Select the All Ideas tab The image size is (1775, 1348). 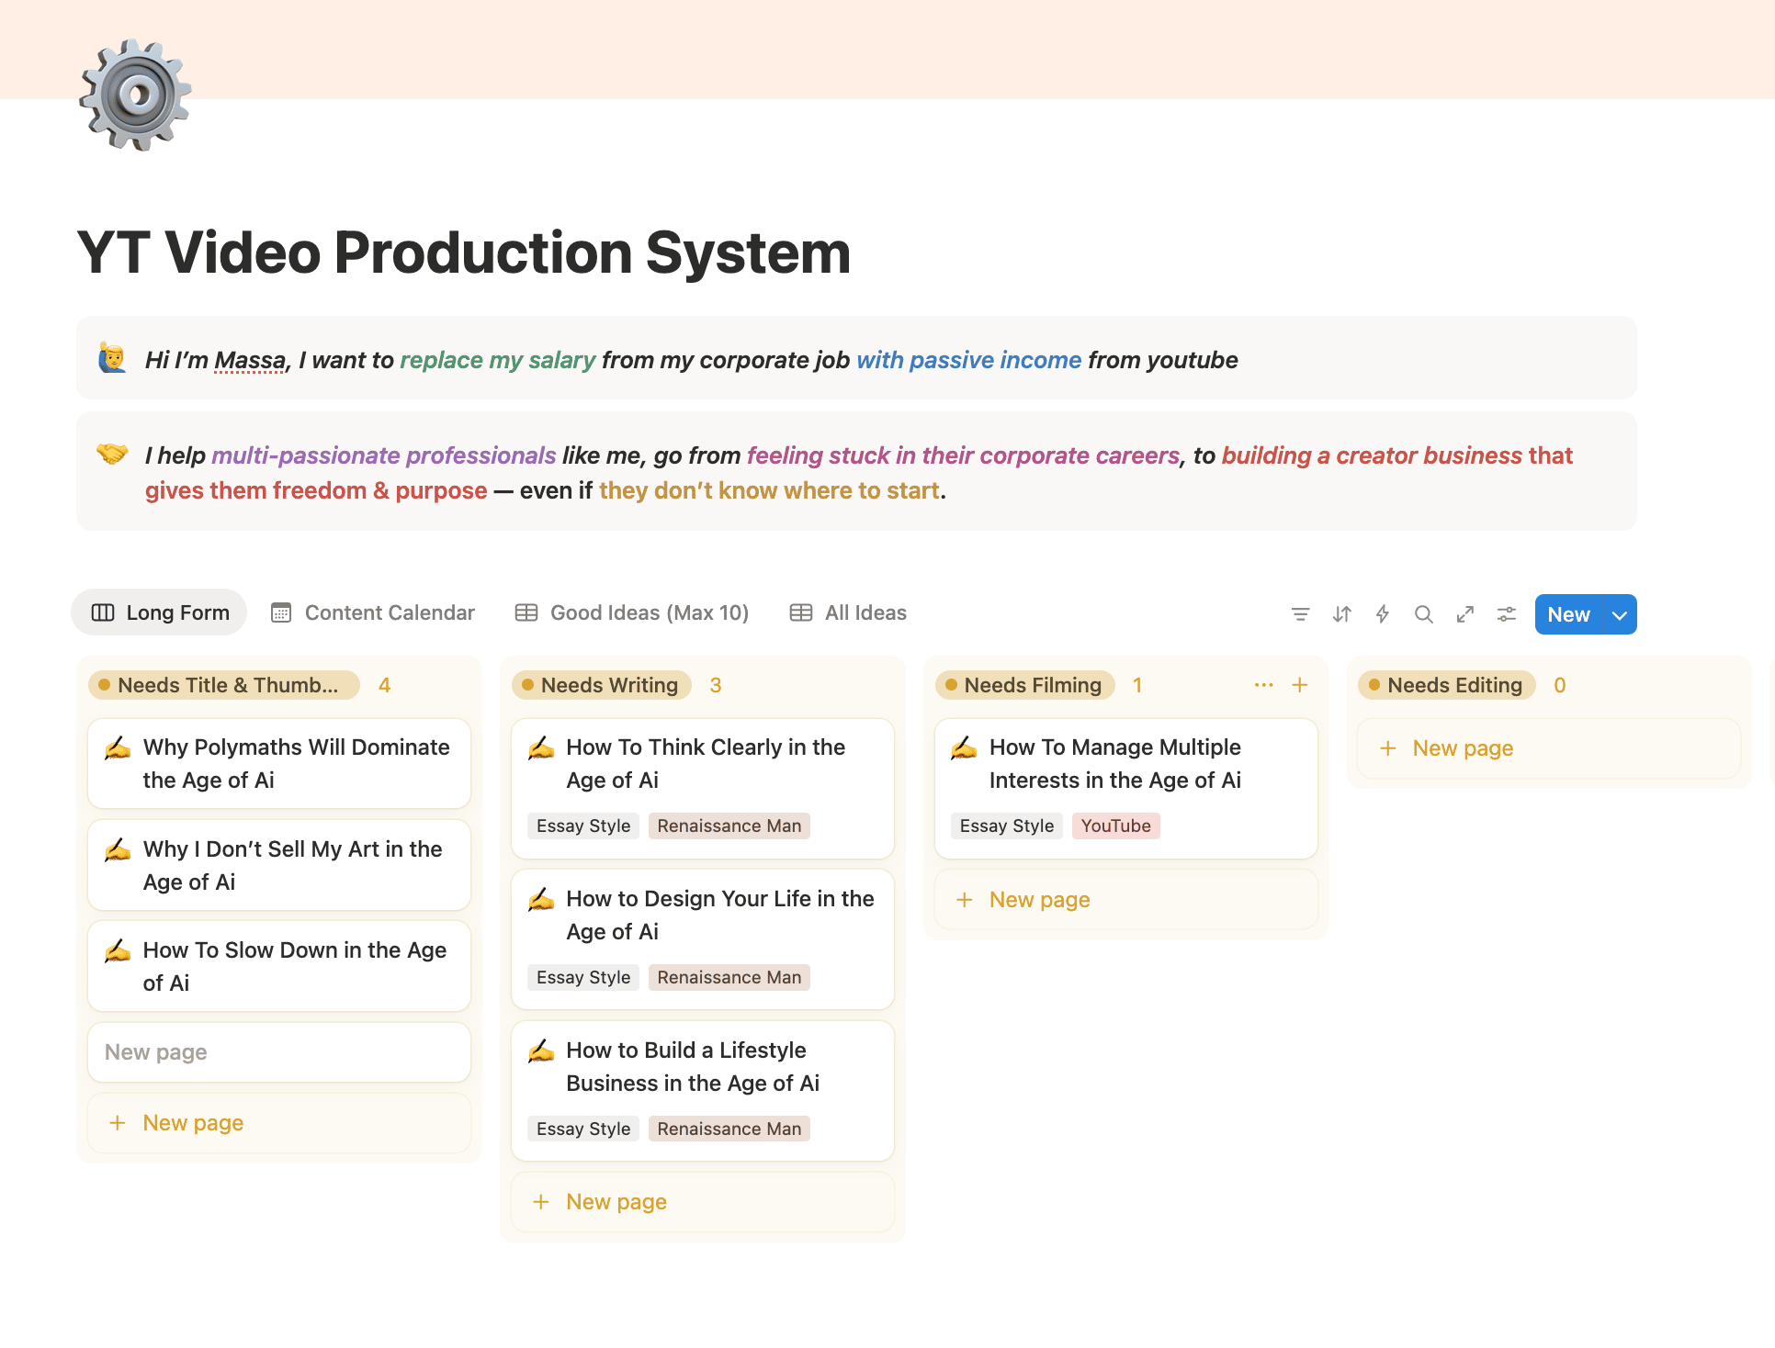tap(849, 612)
